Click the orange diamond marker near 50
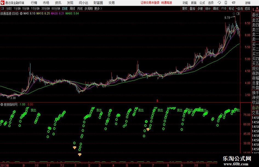This screenshot has width=259, height=167. pyautogui.click(x=148, y=130)
